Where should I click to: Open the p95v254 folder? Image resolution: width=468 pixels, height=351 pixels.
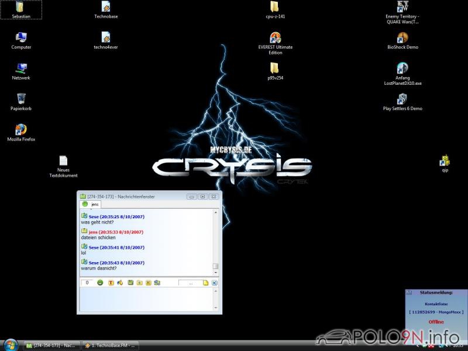(275, 71)
